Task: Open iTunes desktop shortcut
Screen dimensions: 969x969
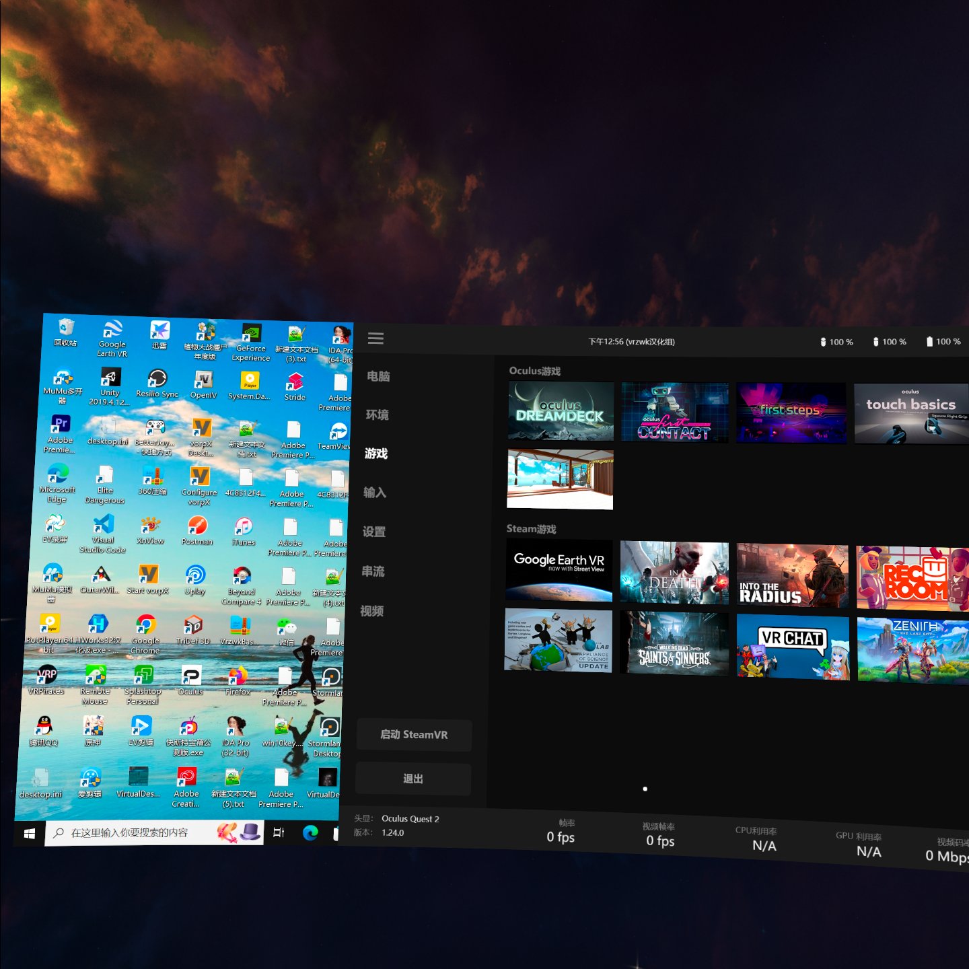Action: [244, 528]
